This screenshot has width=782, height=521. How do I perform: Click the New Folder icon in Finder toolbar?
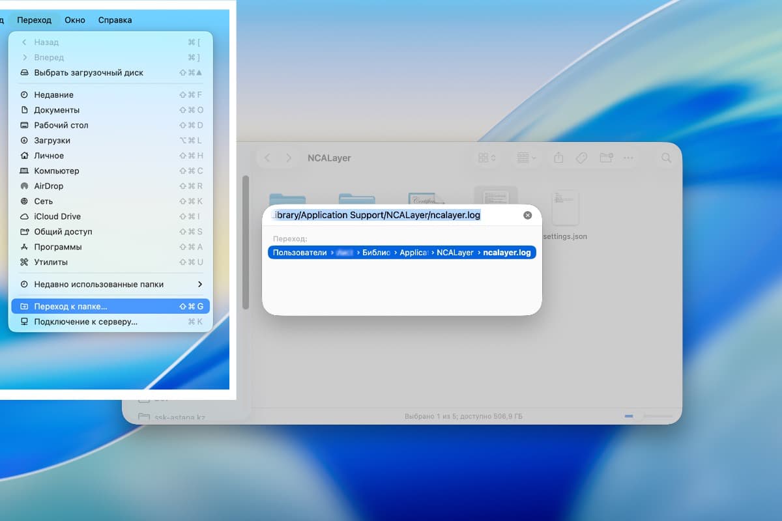point(606,158)
